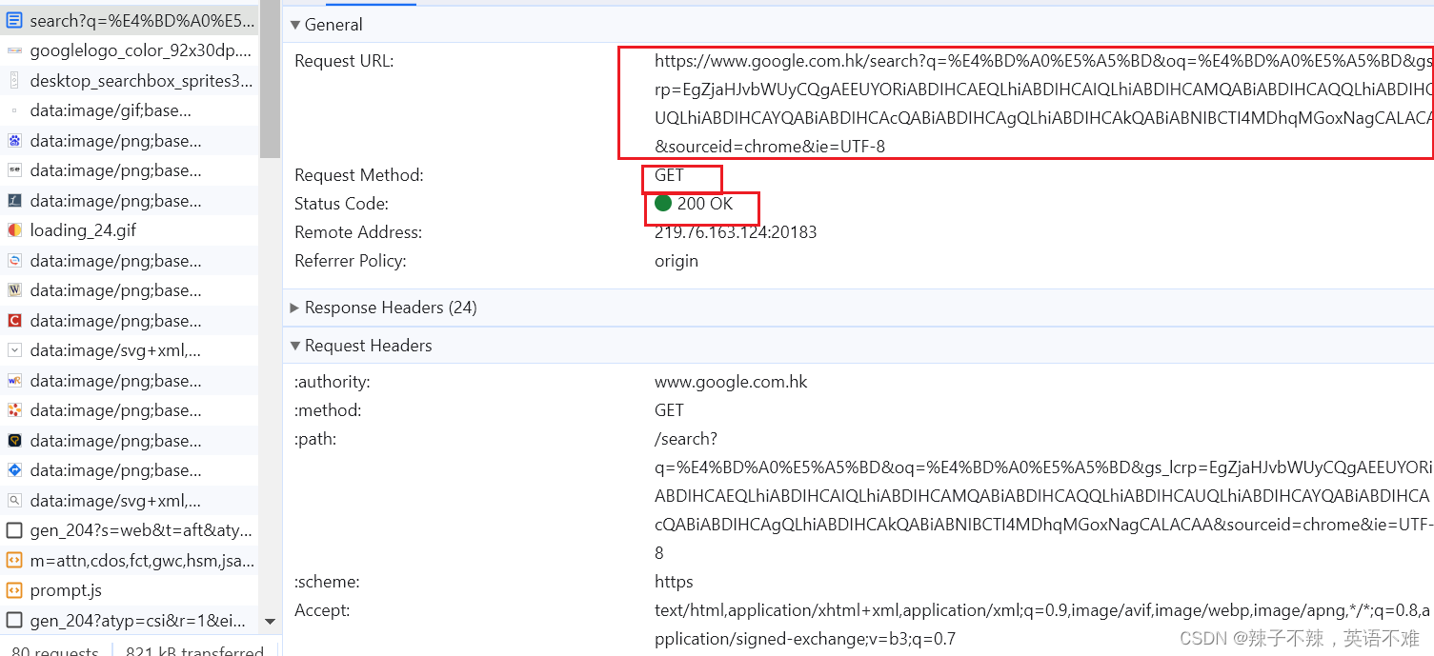Click the Status Code label

[342, 204]
